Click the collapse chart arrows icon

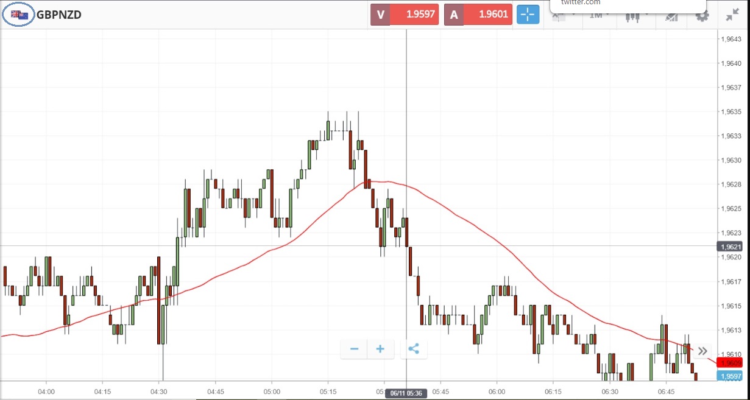tap(732, 16)
